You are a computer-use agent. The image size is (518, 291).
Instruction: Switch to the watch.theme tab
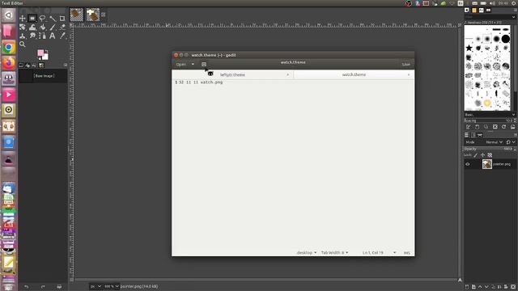(354, 75)
